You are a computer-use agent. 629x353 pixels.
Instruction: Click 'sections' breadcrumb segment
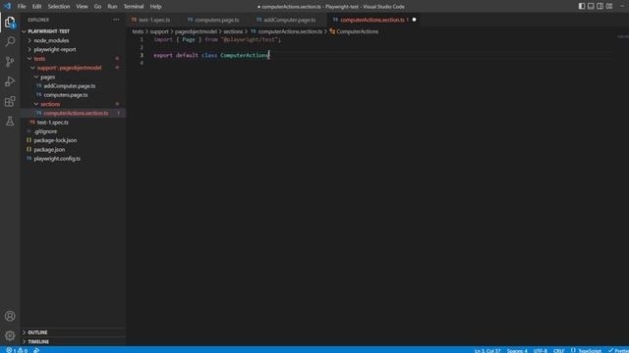tap(233, 31)
